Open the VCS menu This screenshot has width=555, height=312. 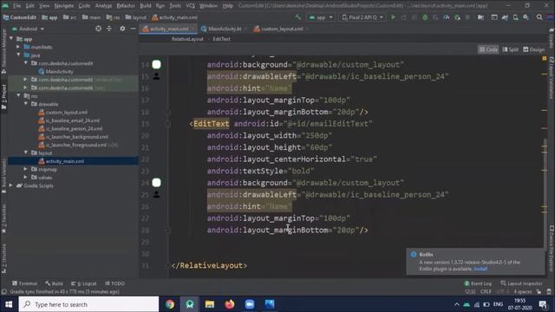191,6
